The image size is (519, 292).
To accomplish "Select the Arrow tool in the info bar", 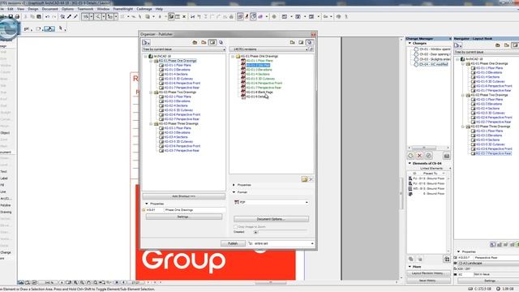I will (x=61, y=29).
